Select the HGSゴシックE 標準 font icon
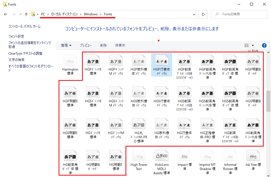This screenshot has height=177, width=271. click(93, 92)
